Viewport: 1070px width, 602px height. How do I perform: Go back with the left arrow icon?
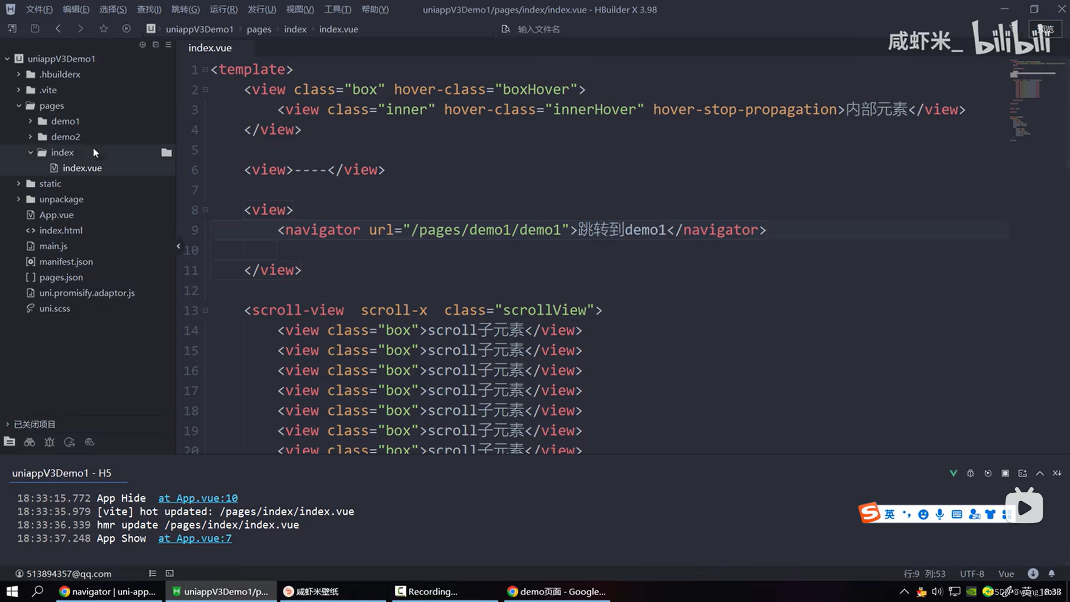coord(58,28)
